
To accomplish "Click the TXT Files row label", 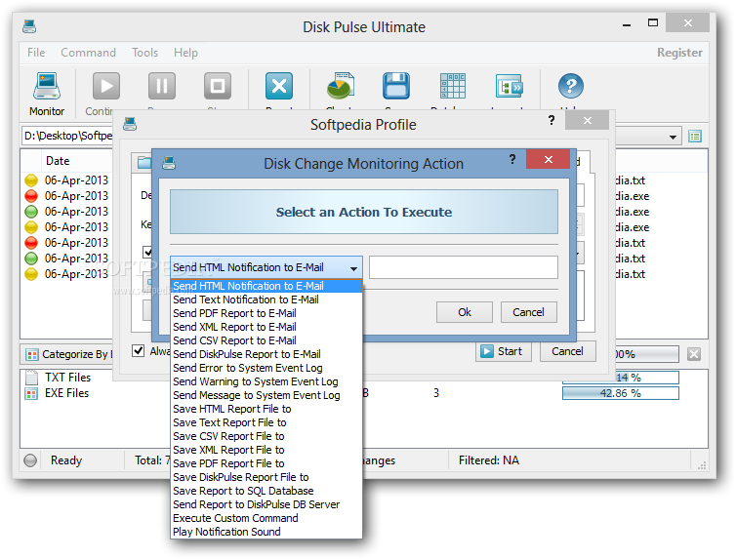I will 68,378.
